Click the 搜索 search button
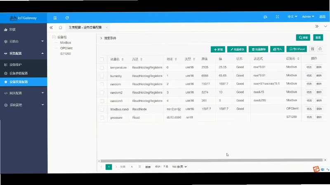 tap(303, 37)
